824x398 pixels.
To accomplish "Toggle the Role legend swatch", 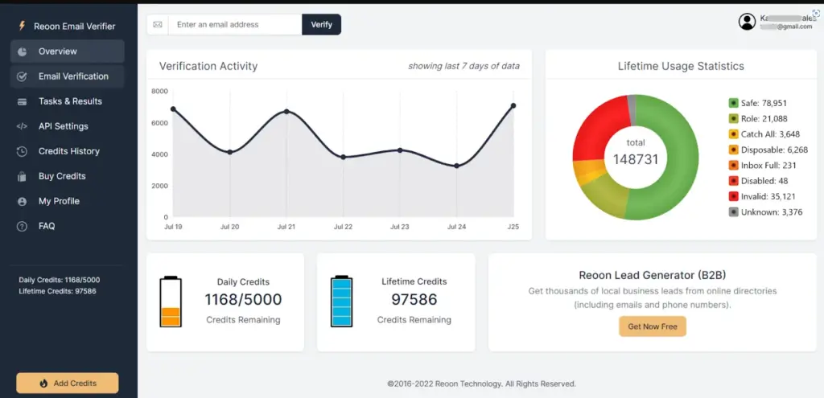I will click(734, 119).
